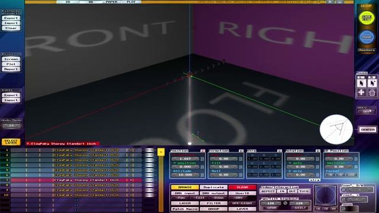
Task: Click the spinner beside Altitude value 10.000
Action: (202, 175)
